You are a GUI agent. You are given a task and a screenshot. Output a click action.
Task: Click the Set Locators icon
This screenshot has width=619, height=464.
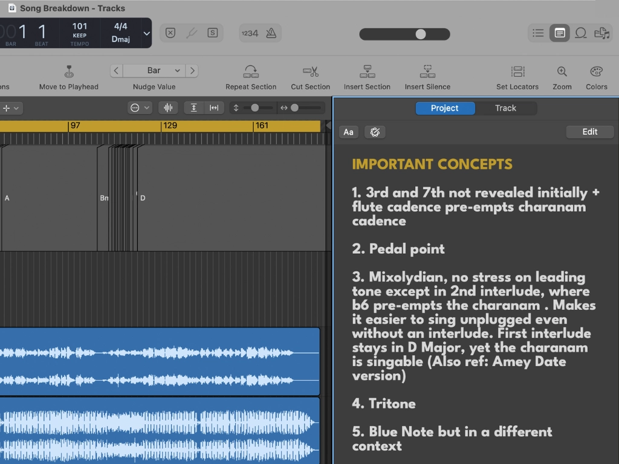pyautogui.click(x=517, y=71)
